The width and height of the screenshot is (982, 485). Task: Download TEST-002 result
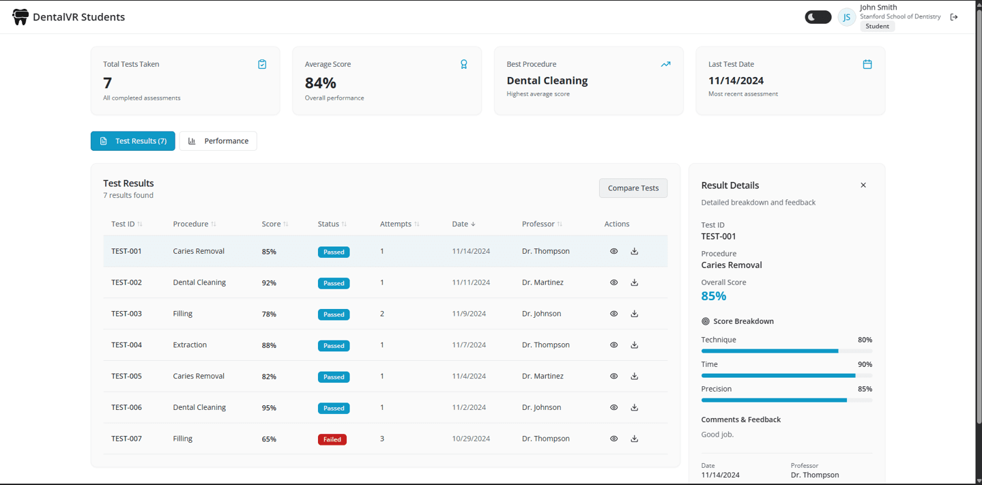(x=635, y=282)
